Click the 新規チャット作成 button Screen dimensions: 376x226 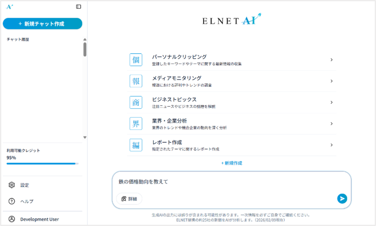pyautogui.click(x=42, y=24)
